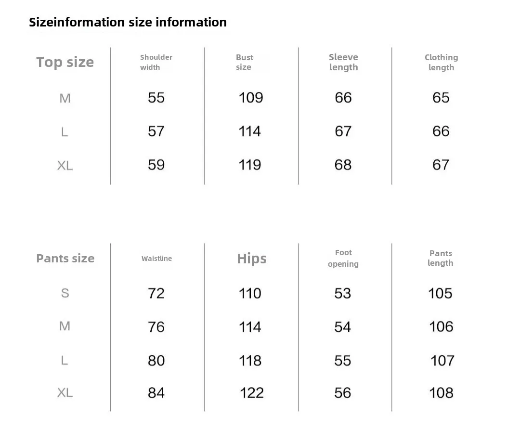The width and height of the screenshot is (520, 441).
Task: Click the 'Hips' column header
Action: point(251,259)
